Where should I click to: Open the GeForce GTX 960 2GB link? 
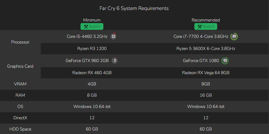click(87, 61)
